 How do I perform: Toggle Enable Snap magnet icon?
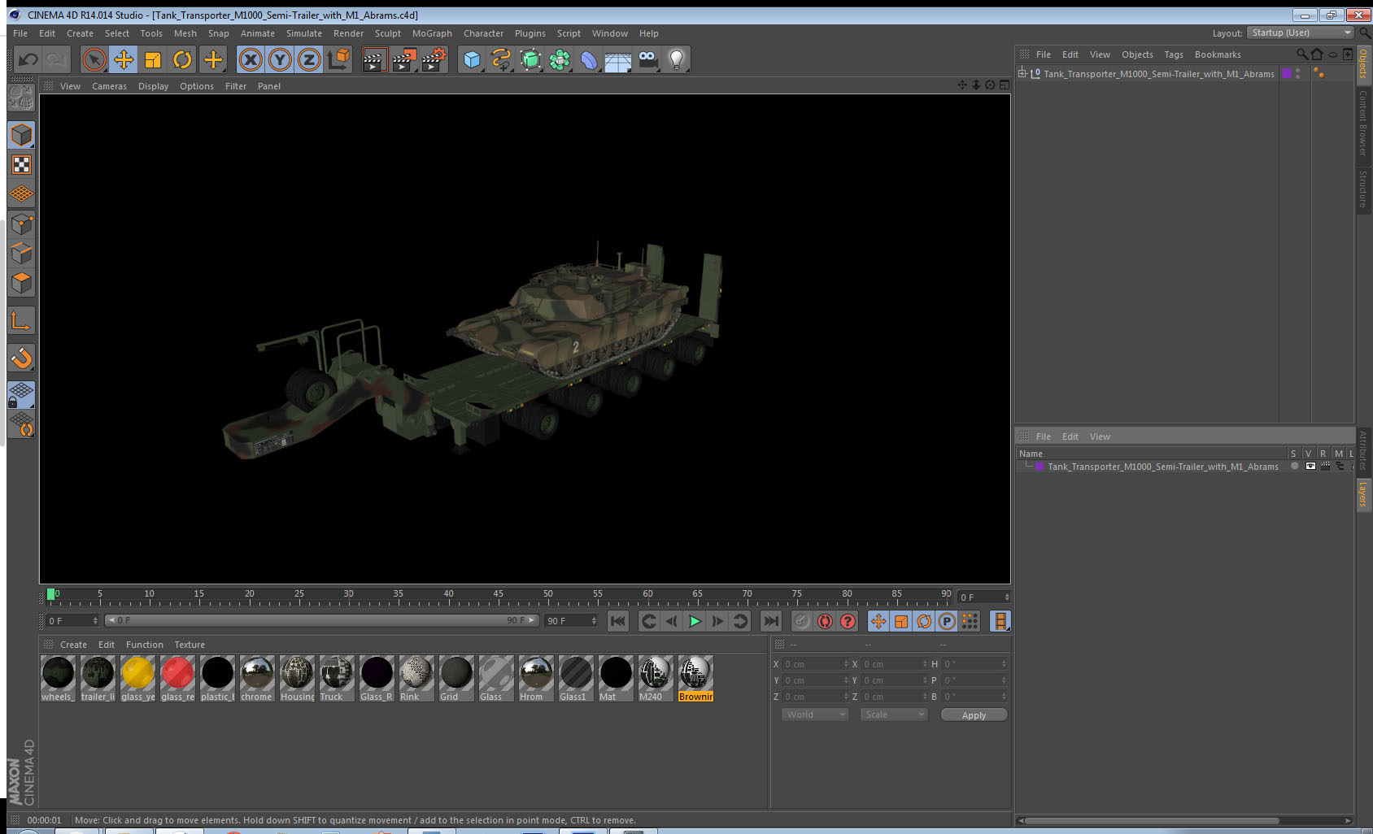coord(21,358)
